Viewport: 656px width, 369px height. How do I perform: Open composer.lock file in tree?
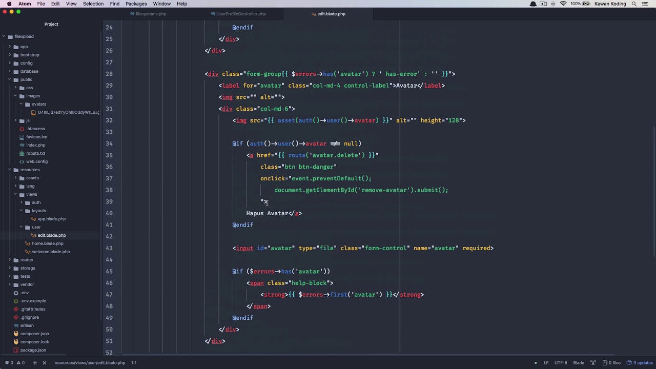(34, 342)
